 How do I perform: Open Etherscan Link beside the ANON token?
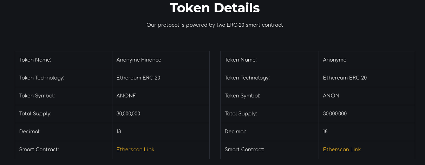coord(342,150)
